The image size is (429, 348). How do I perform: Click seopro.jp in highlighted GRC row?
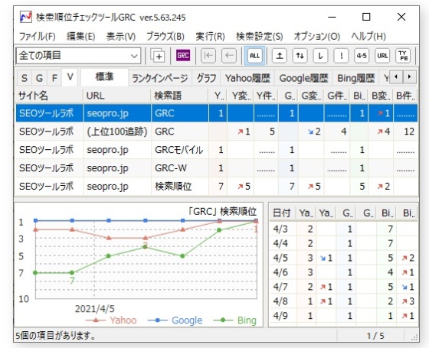tap(107, 113)
